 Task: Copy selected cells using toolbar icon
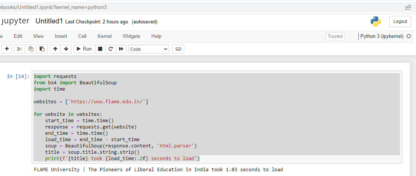click(x=31, y=49)
